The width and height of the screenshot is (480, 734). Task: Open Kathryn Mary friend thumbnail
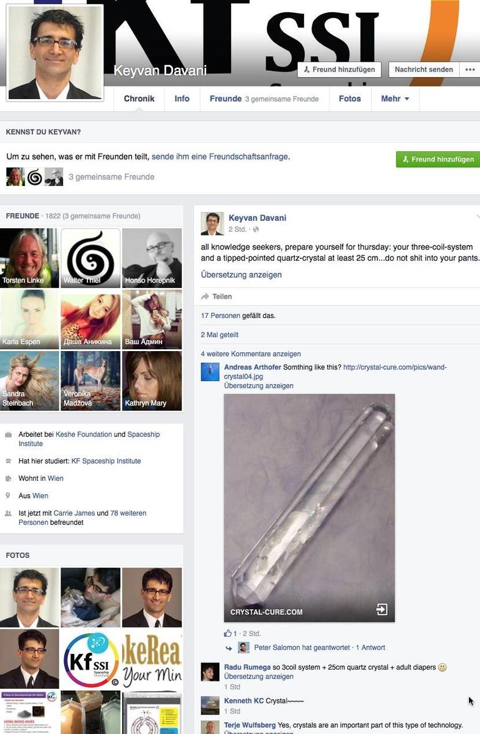coord(152,380)
